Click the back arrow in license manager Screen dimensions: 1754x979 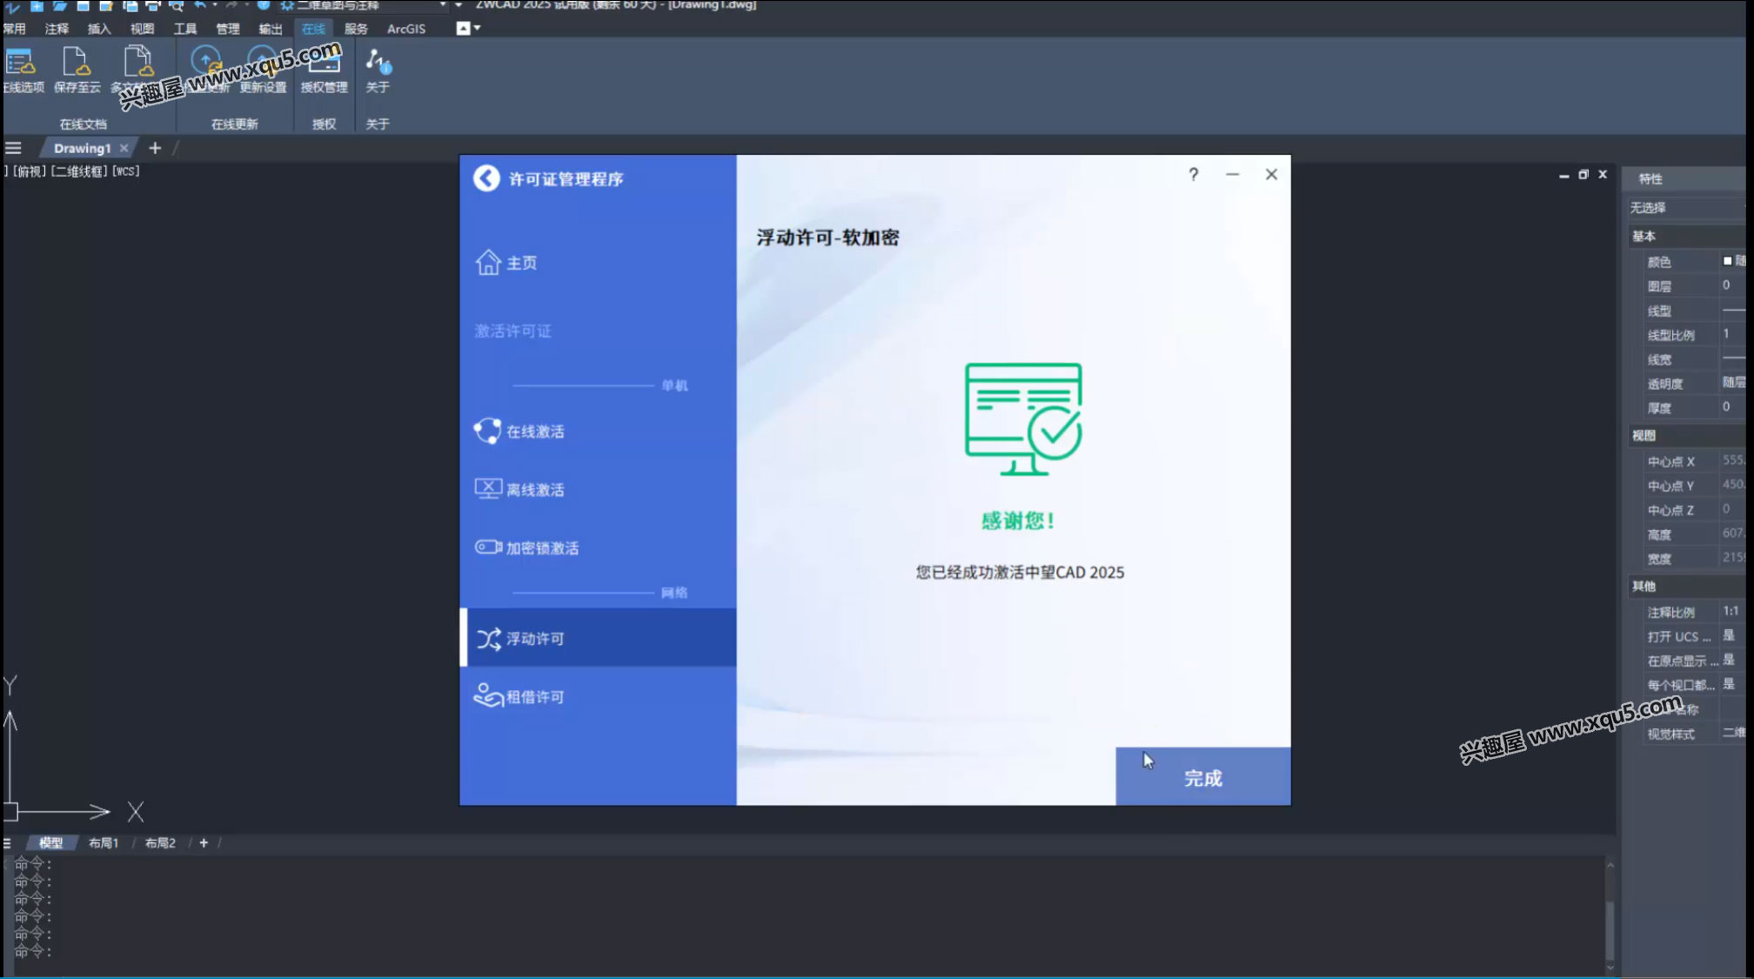[x=486, y=178]
